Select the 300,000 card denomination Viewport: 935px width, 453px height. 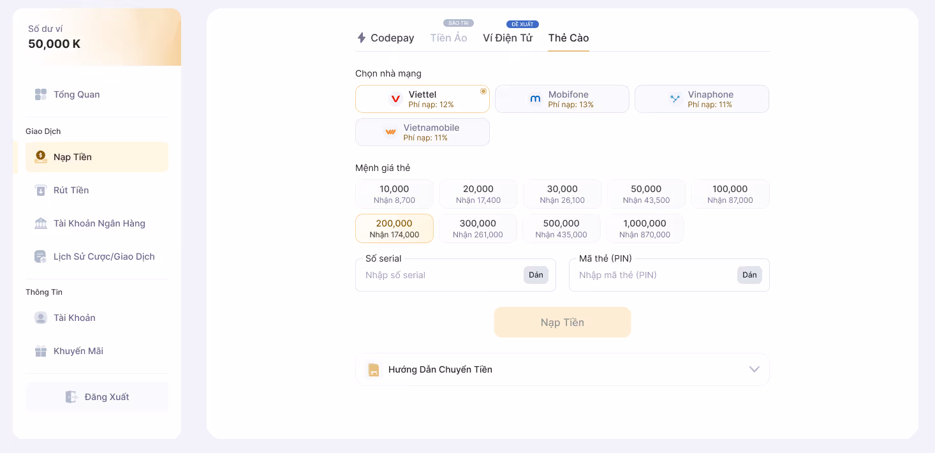tap(478, 228)
